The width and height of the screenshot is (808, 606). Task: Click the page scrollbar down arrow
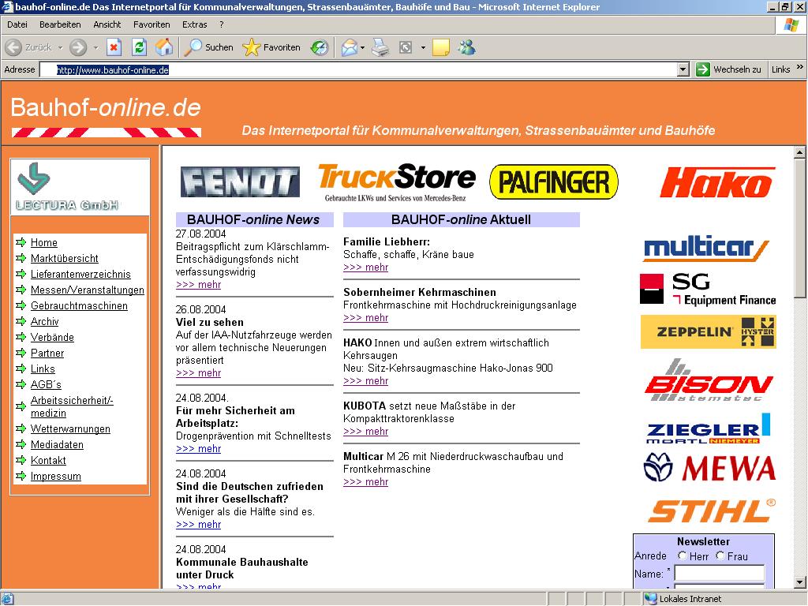coord(799,582)
